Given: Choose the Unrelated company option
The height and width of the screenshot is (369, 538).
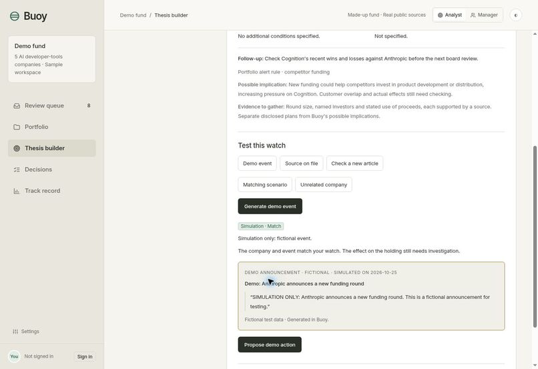Looking at the screenshot, I should (324, 184).
